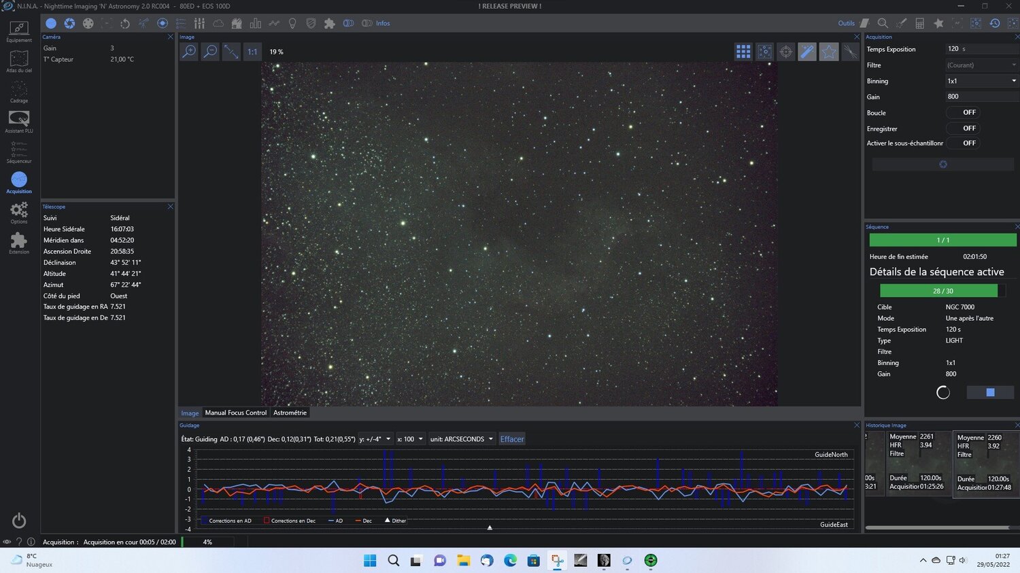
Task: Click the Bahtinov mask analysis icon
Action: point(849,52)
